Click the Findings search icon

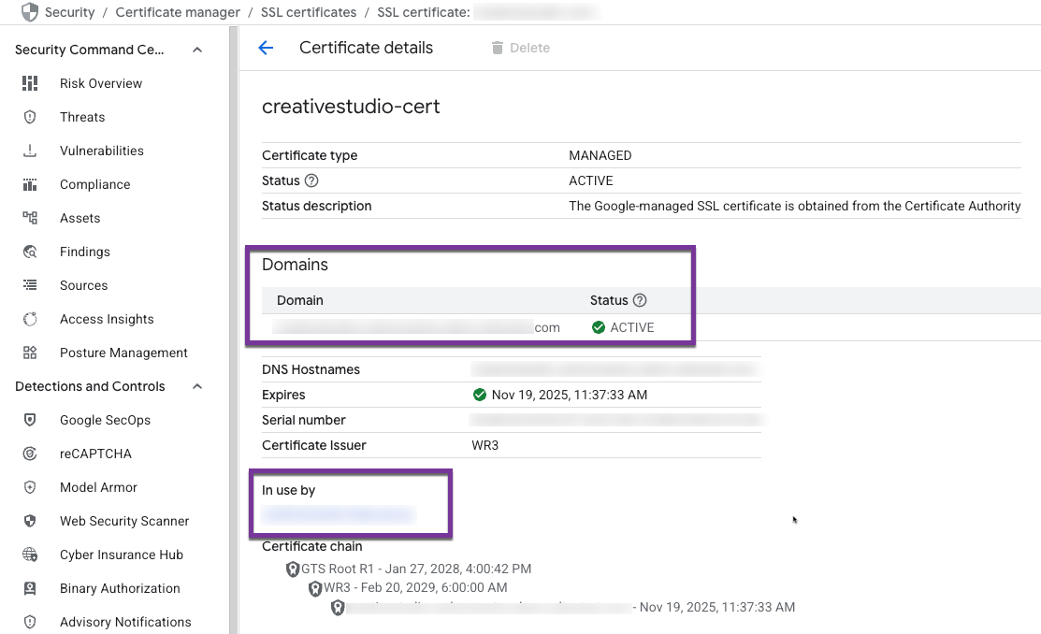30,252
